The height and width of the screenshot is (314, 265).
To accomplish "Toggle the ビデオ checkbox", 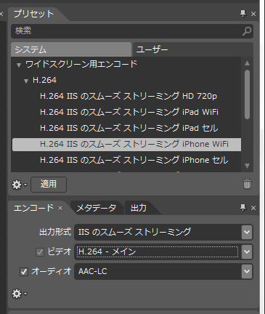I will pyautogui.click(x=40, y=252).
